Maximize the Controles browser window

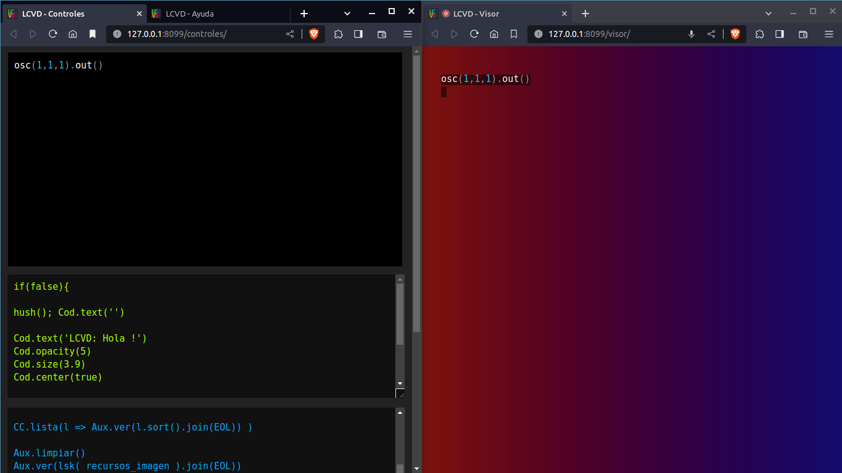click(x=392, y=11)
